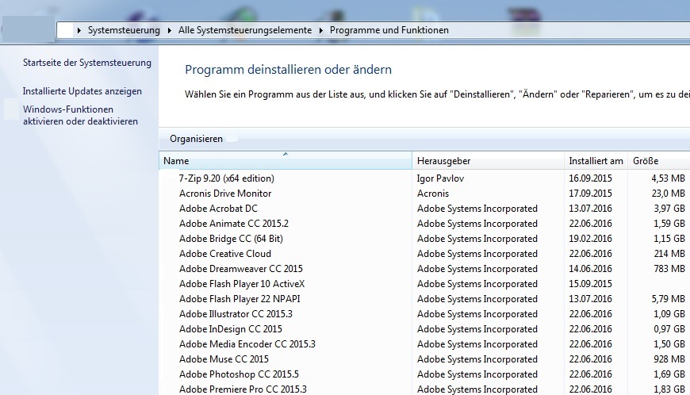This screenshot has height=395, width=690.
Task: Click the size value 5,79 MB
Action: (x=668, y=299)
